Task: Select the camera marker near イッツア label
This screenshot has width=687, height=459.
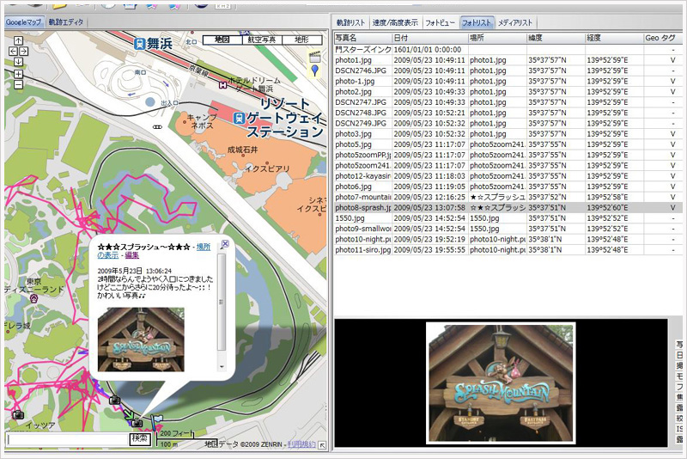Action: 18,414
